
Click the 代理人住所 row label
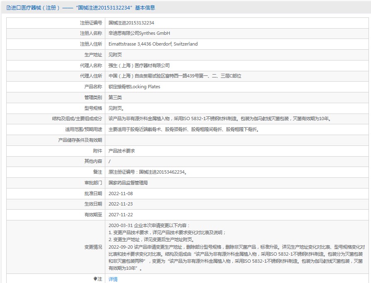tap(91, 76)
